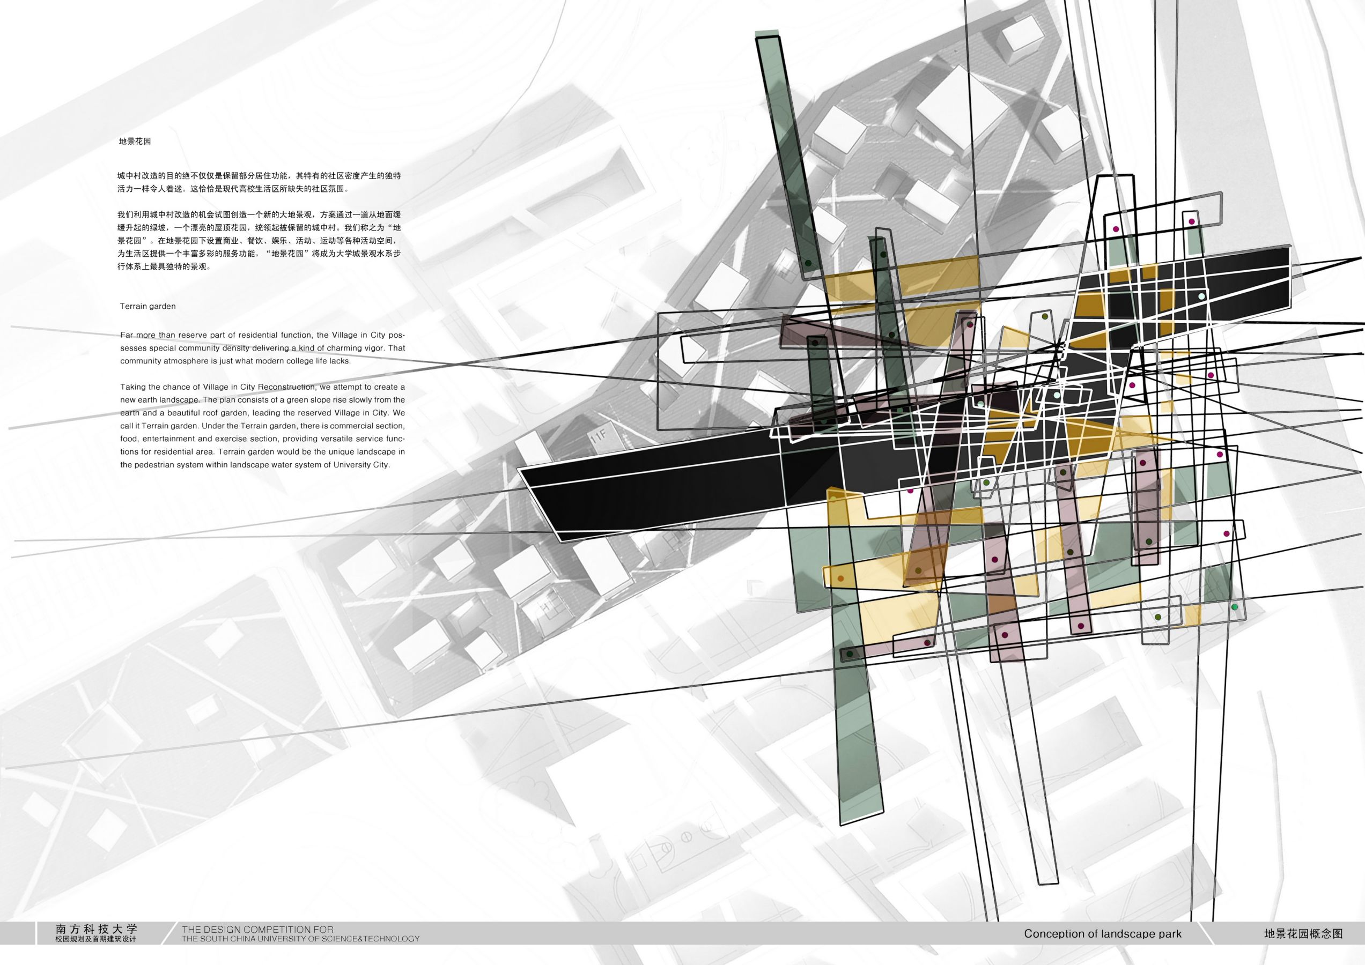The height and width of the screenshot is (965, 1365).
Task: Click the footer text 南方科技大学
Action: click(x=97, y=929)
